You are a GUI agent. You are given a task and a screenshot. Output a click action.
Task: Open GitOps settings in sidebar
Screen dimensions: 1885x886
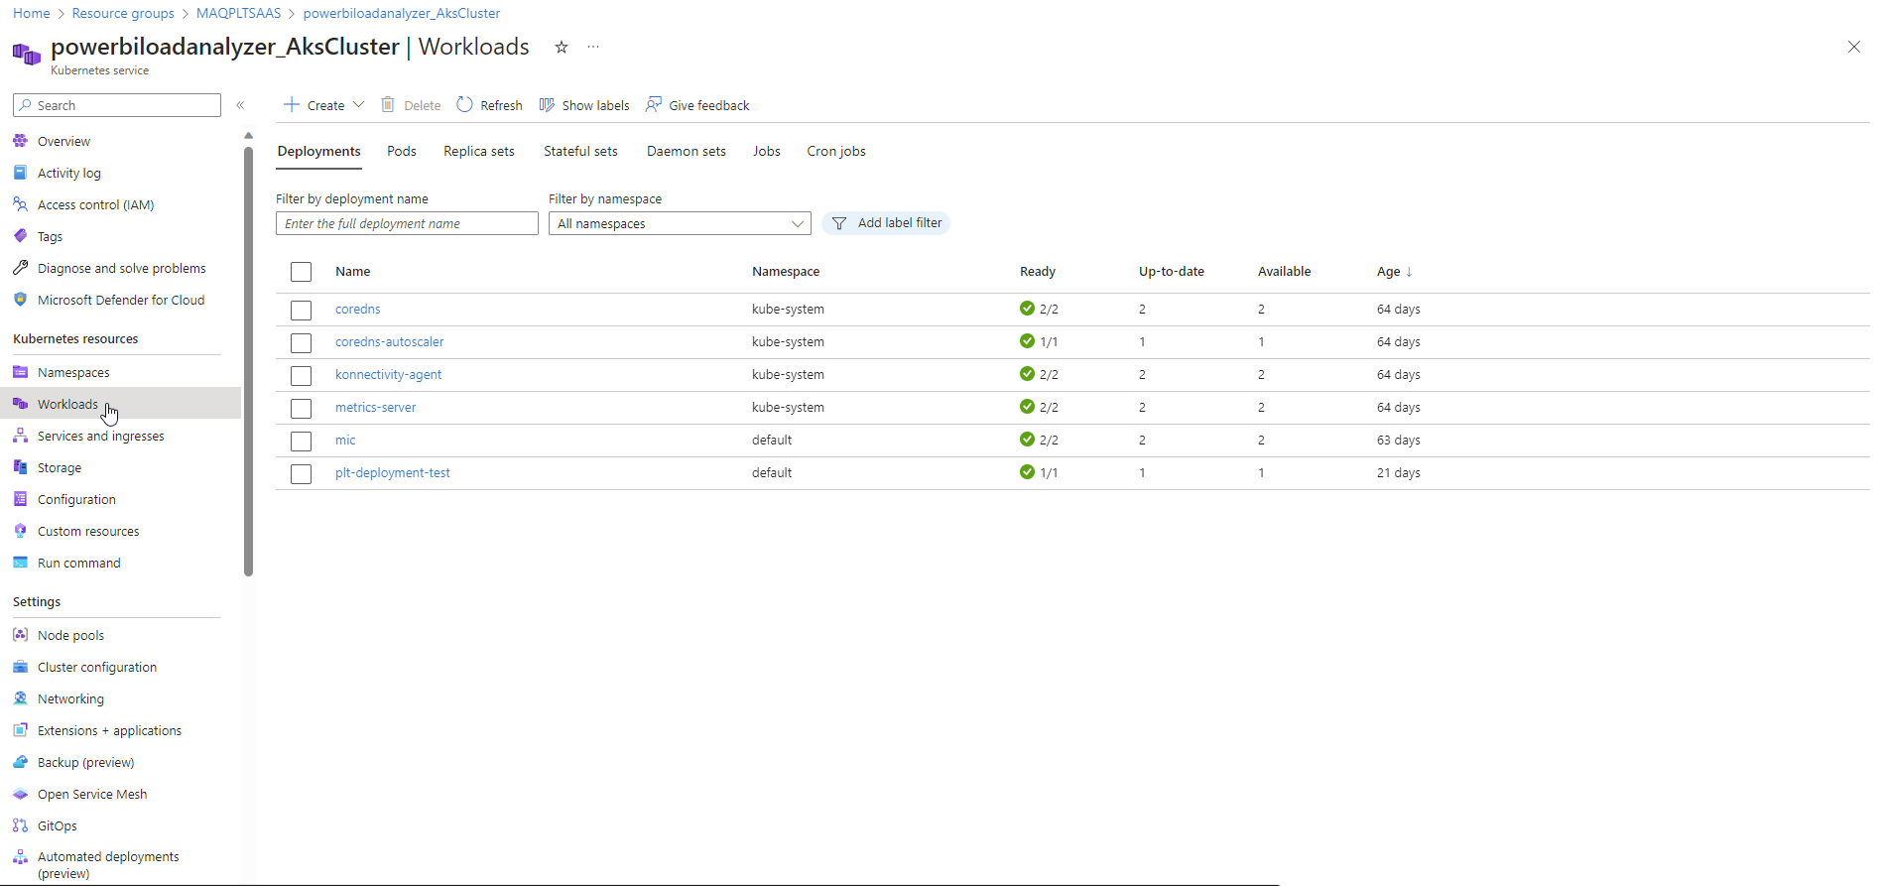[57, 825]
